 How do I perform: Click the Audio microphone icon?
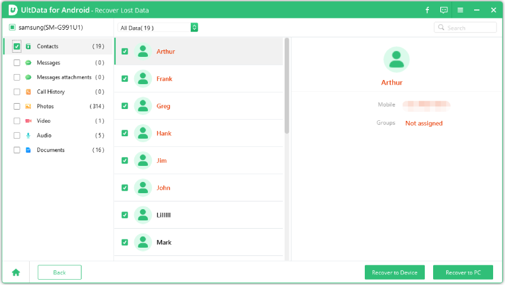(28, 136)
